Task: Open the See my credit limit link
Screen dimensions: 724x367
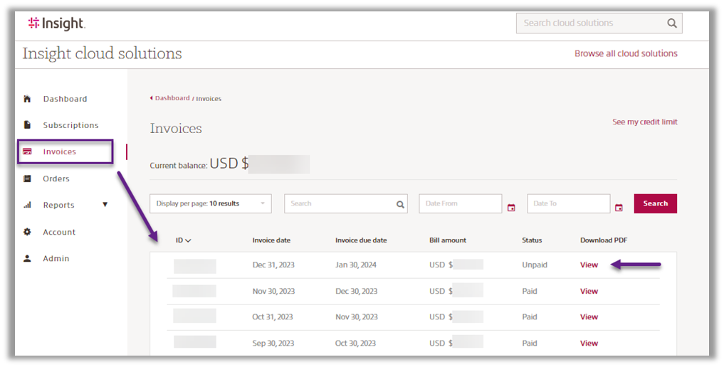Action: tap(645, 122)
